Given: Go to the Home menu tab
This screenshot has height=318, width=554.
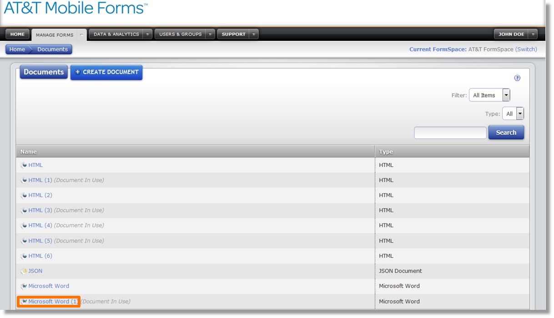Looking at the screenshot, I should pos(18,34).
